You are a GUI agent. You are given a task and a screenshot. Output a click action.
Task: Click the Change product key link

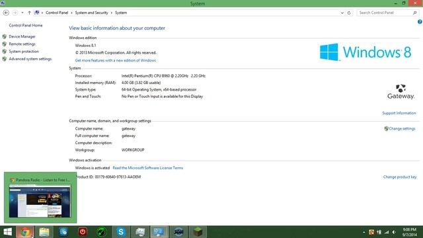click(x=400, y=177)
